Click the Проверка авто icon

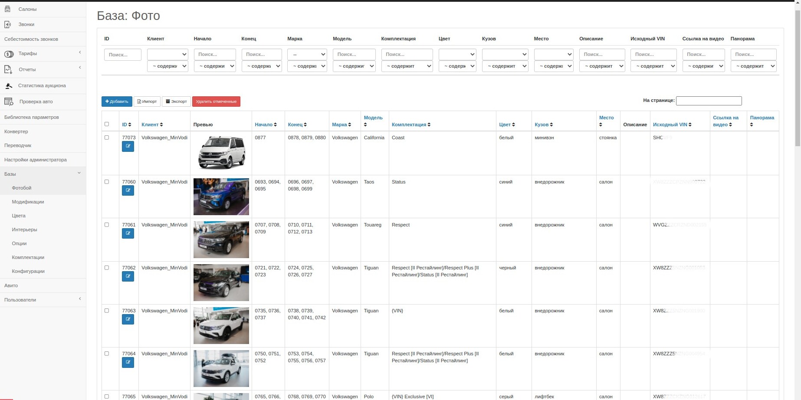coord(9,102)
